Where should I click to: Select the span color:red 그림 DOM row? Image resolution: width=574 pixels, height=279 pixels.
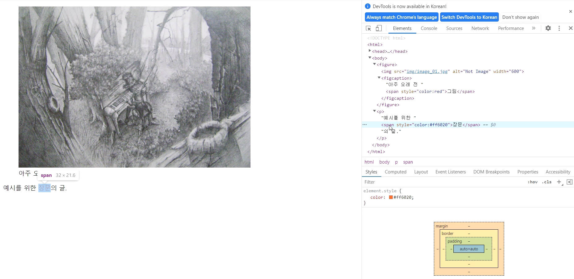[x=430, y=91]
